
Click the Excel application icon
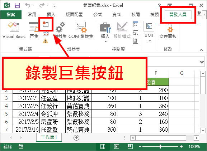(7, 5)
